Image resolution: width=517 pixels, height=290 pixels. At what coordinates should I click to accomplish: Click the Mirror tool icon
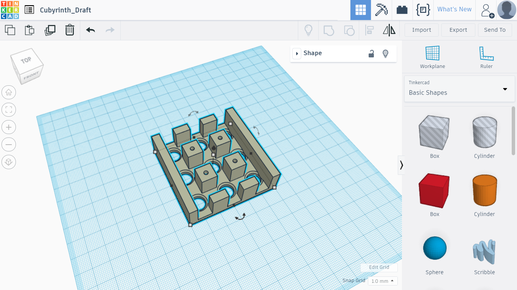point(389,30)
